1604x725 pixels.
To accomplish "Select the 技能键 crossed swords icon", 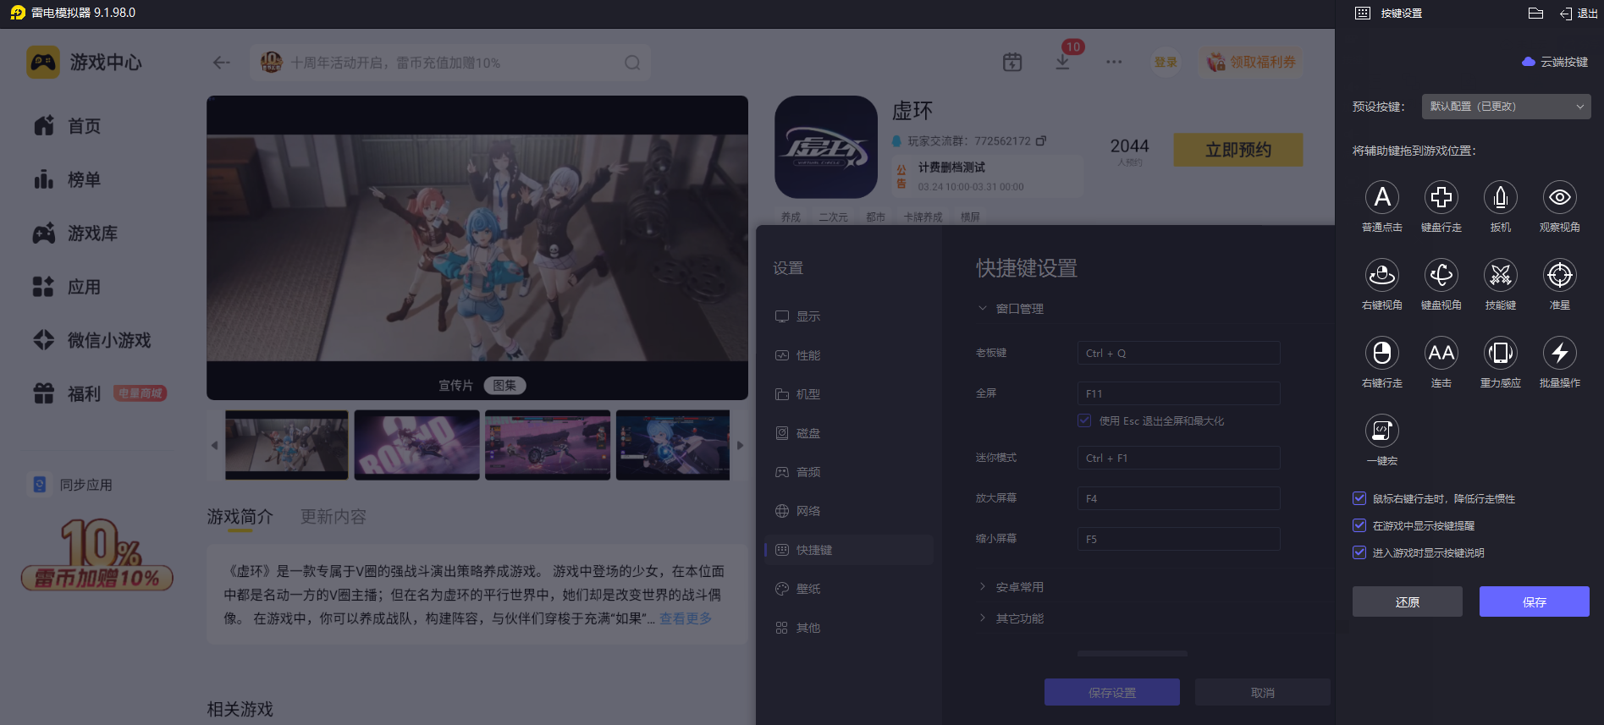I will [x=1500, y=276].
